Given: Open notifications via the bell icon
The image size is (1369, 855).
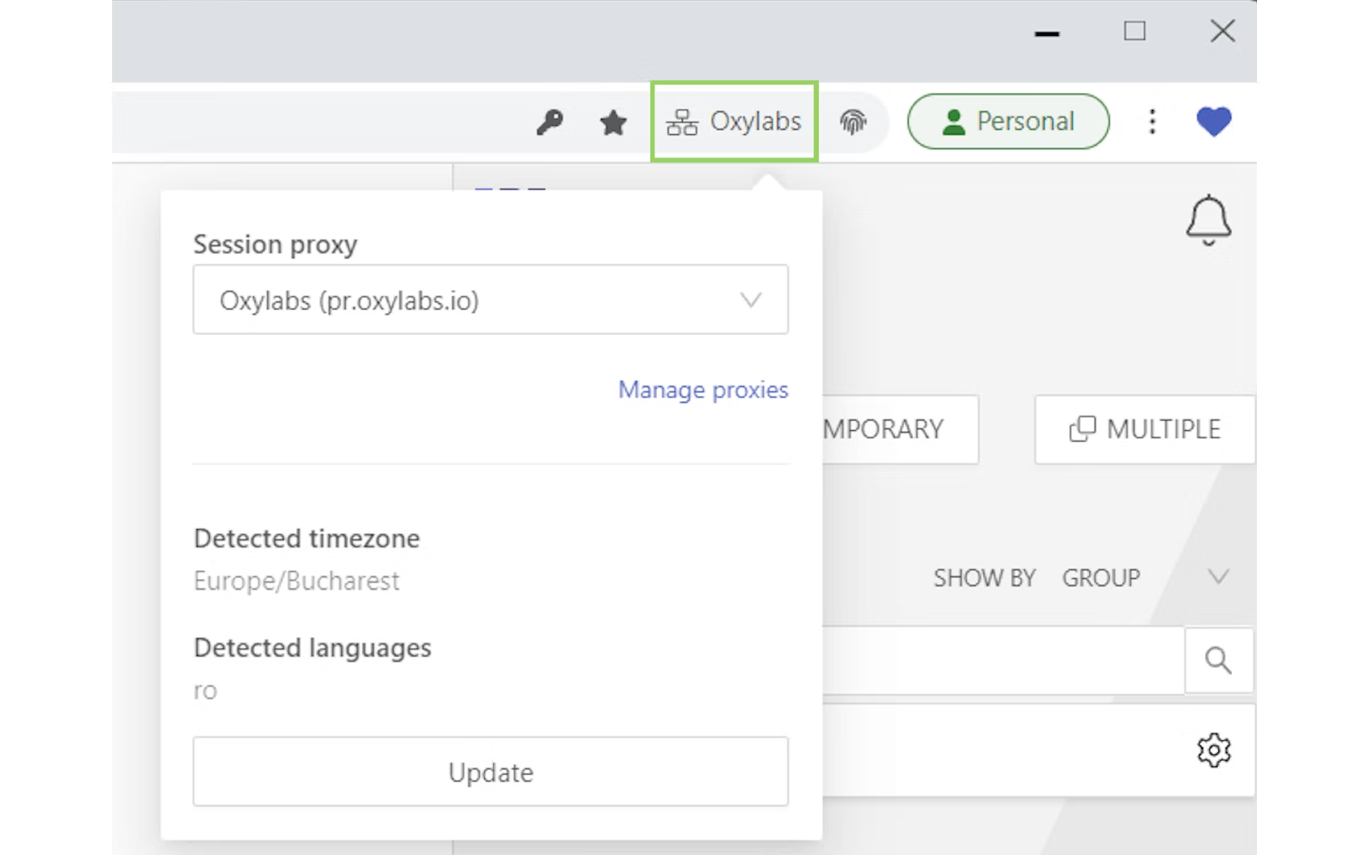Looking at the screenshot, I should (x=1208, y=220).
